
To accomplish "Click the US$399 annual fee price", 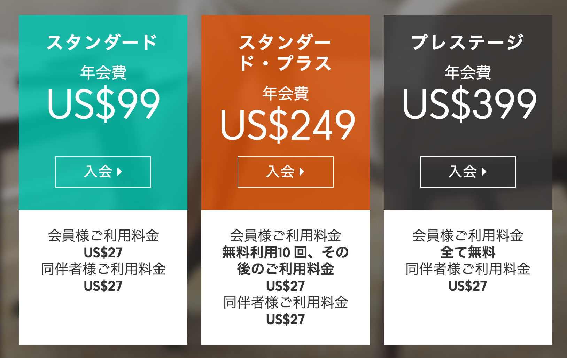I will click(x=469, y=104).
